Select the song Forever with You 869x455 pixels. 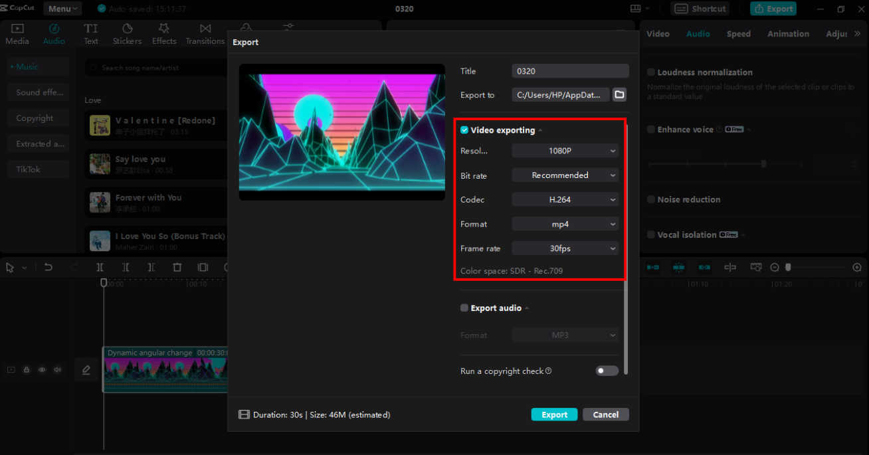tap(156, 202)
